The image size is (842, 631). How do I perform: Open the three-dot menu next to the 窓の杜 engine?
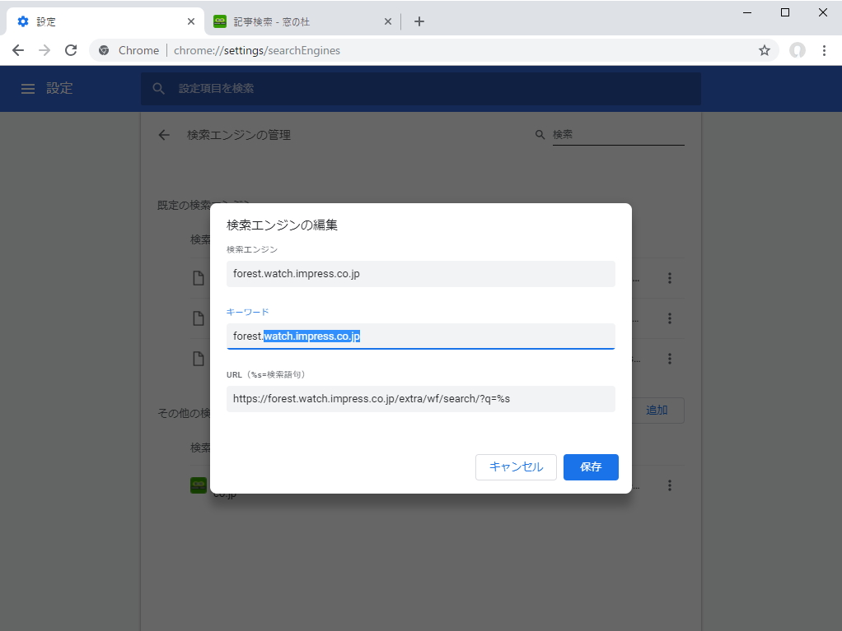click(x=670, y=485)
